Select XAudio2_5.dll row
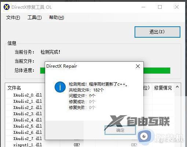 click(x=27, y=126)
